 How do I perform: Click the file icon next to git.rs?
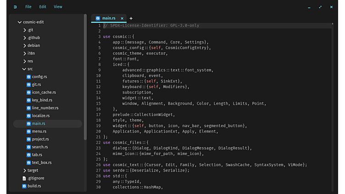click(28, 85)
